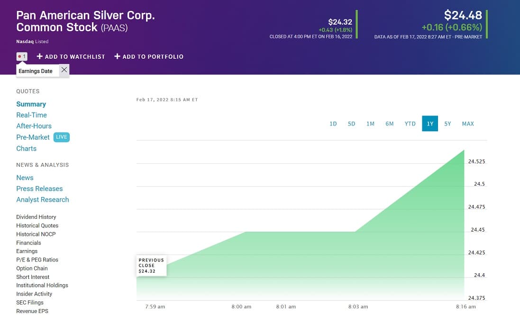Select the 1M chart range
This screenshot has width=520, height=322.
point(370,124)
